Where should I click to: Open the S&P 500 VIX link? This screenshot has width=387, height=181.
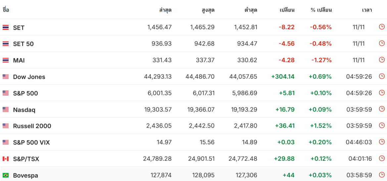pyautogui.click(x=31, y=142)
